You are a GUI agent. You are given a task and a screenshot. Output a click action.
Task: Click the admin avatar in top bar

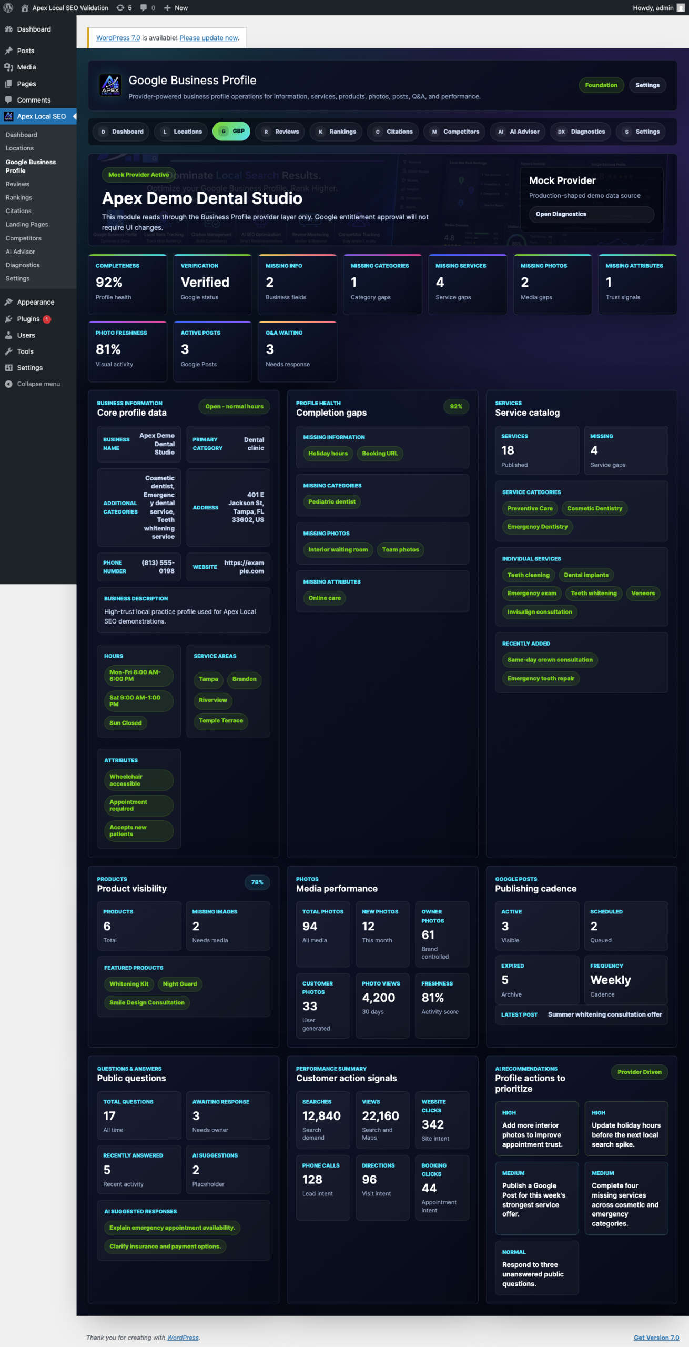681,7
